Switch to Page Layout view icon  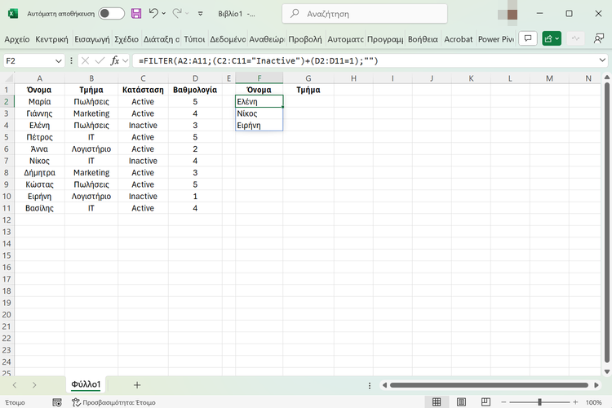click(461, 401)
